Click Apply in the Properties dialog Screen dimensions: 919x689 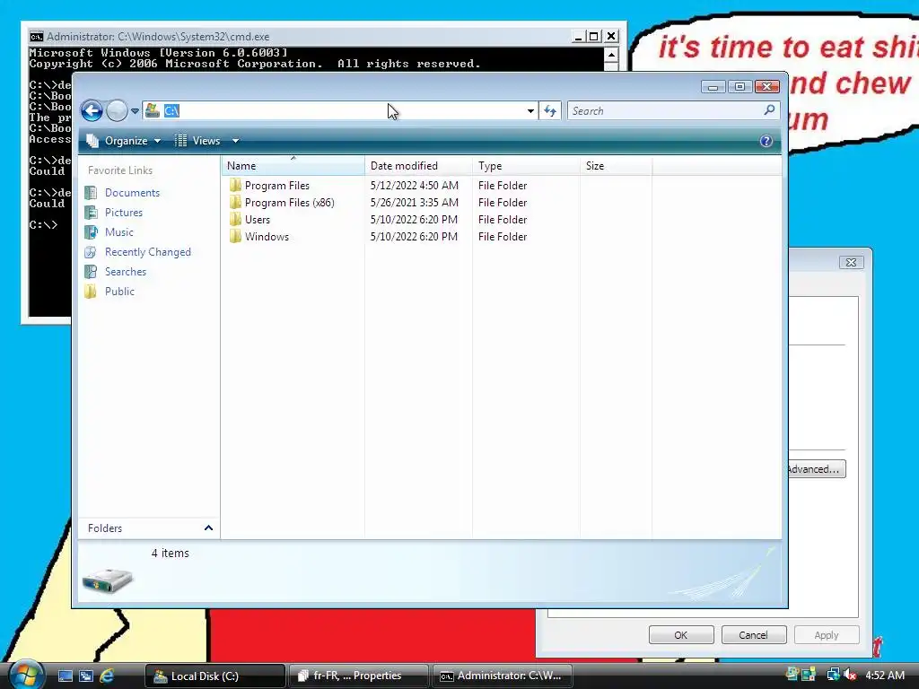coord(827,635)
